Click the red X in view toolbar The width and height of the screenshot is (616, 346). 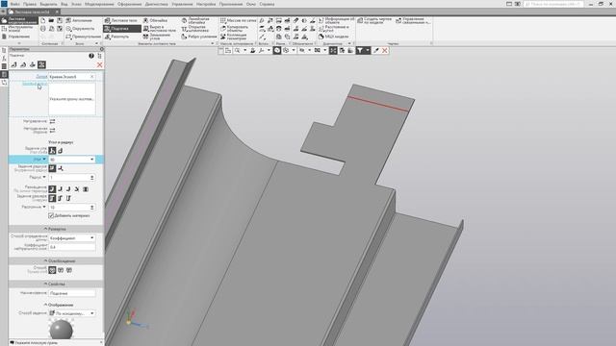point(385,51)
